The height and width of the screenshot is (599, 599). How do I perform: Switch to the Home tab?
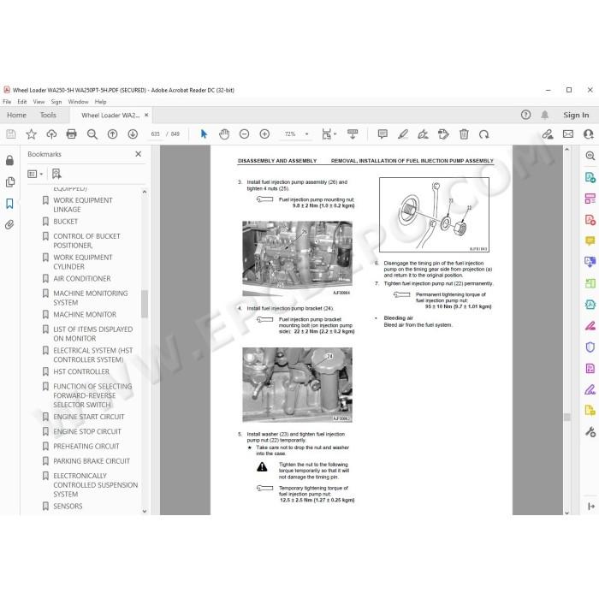16,115
